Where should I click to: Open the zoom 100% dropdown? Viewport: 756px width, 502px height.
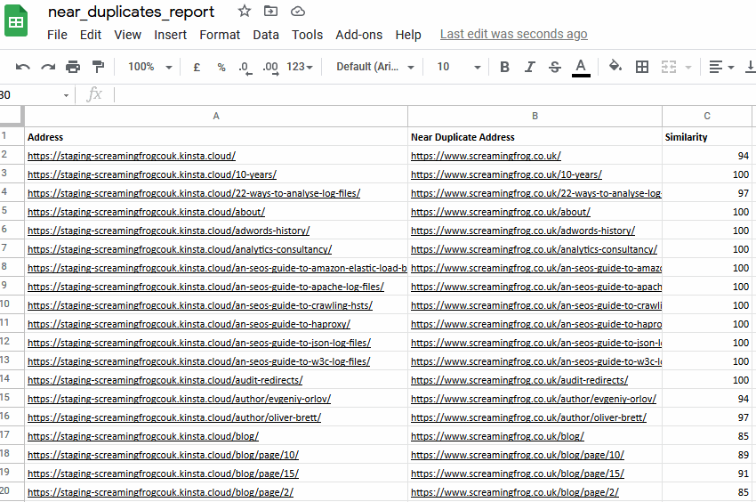150,67
